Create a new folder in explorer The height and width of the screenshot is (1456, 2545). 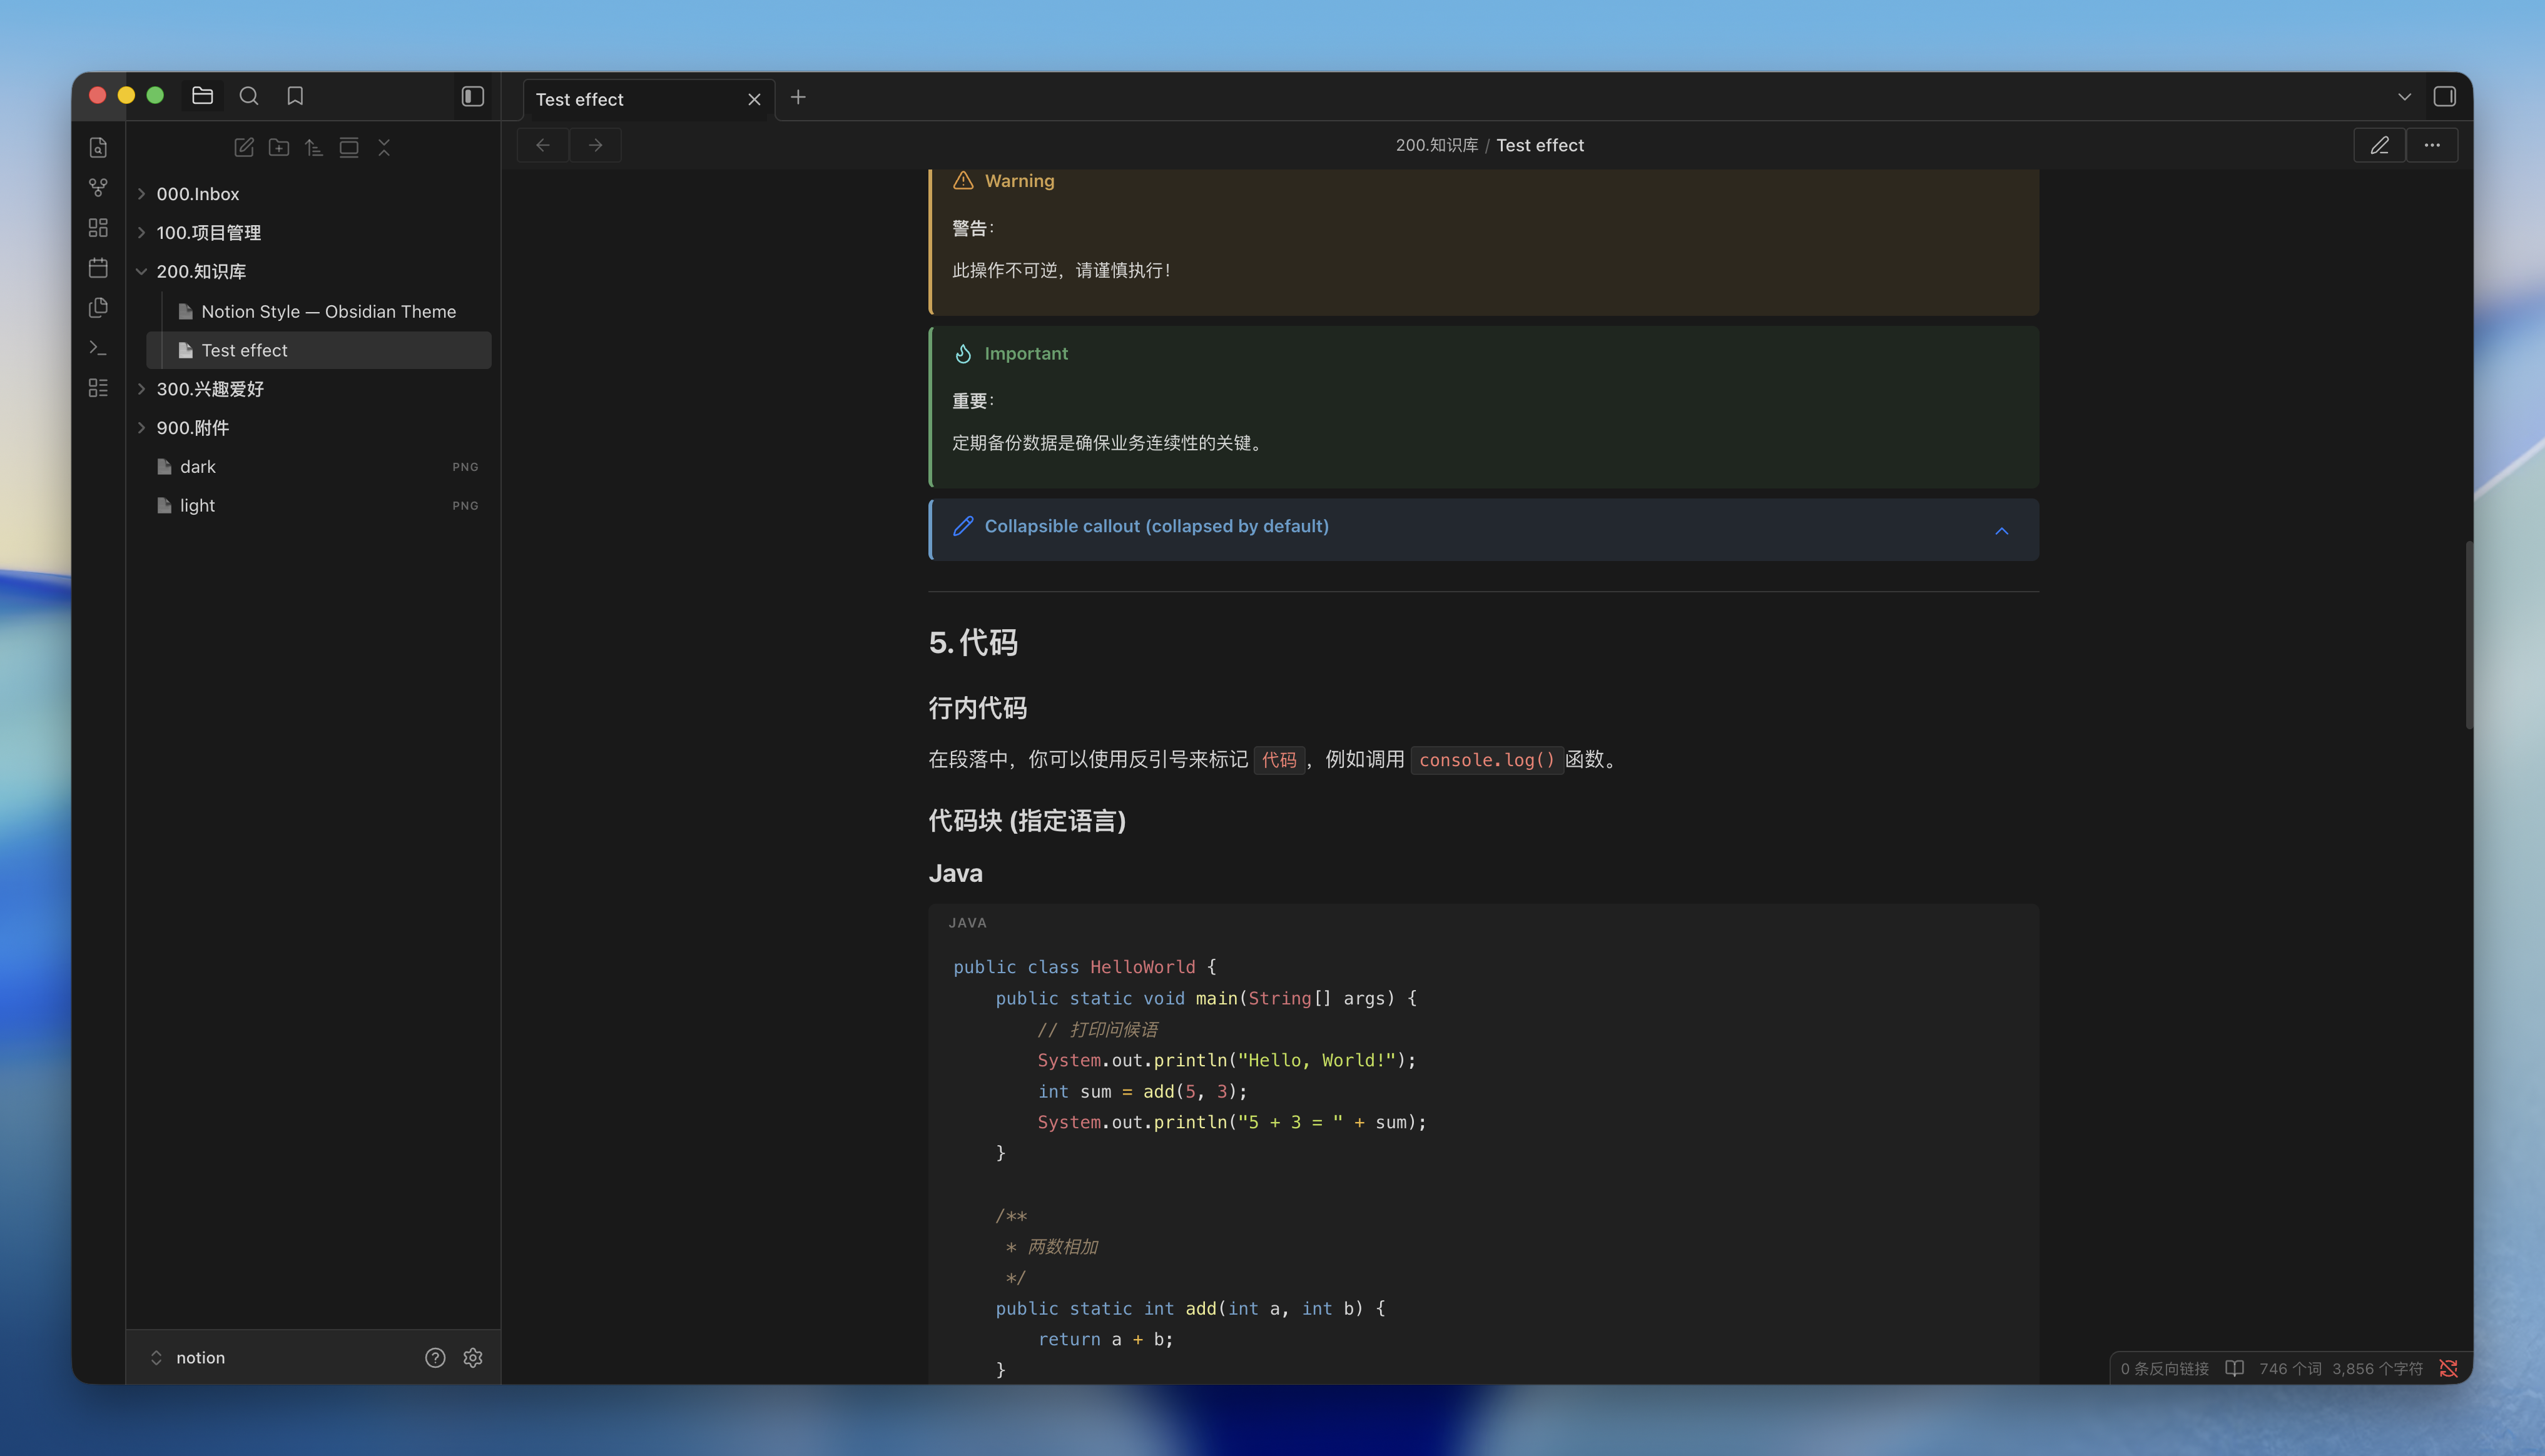(x=279, y=148)
